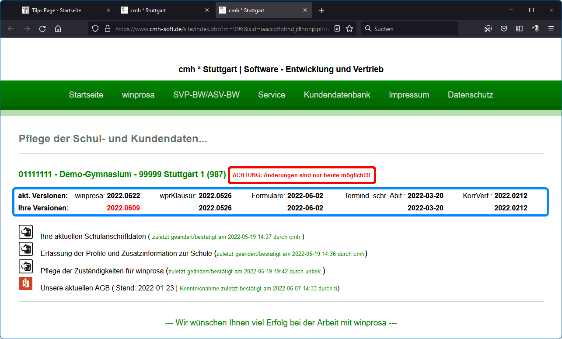
Task: Open the Zuständigkeiten für winprosa icon
Action: pos(26,266)
